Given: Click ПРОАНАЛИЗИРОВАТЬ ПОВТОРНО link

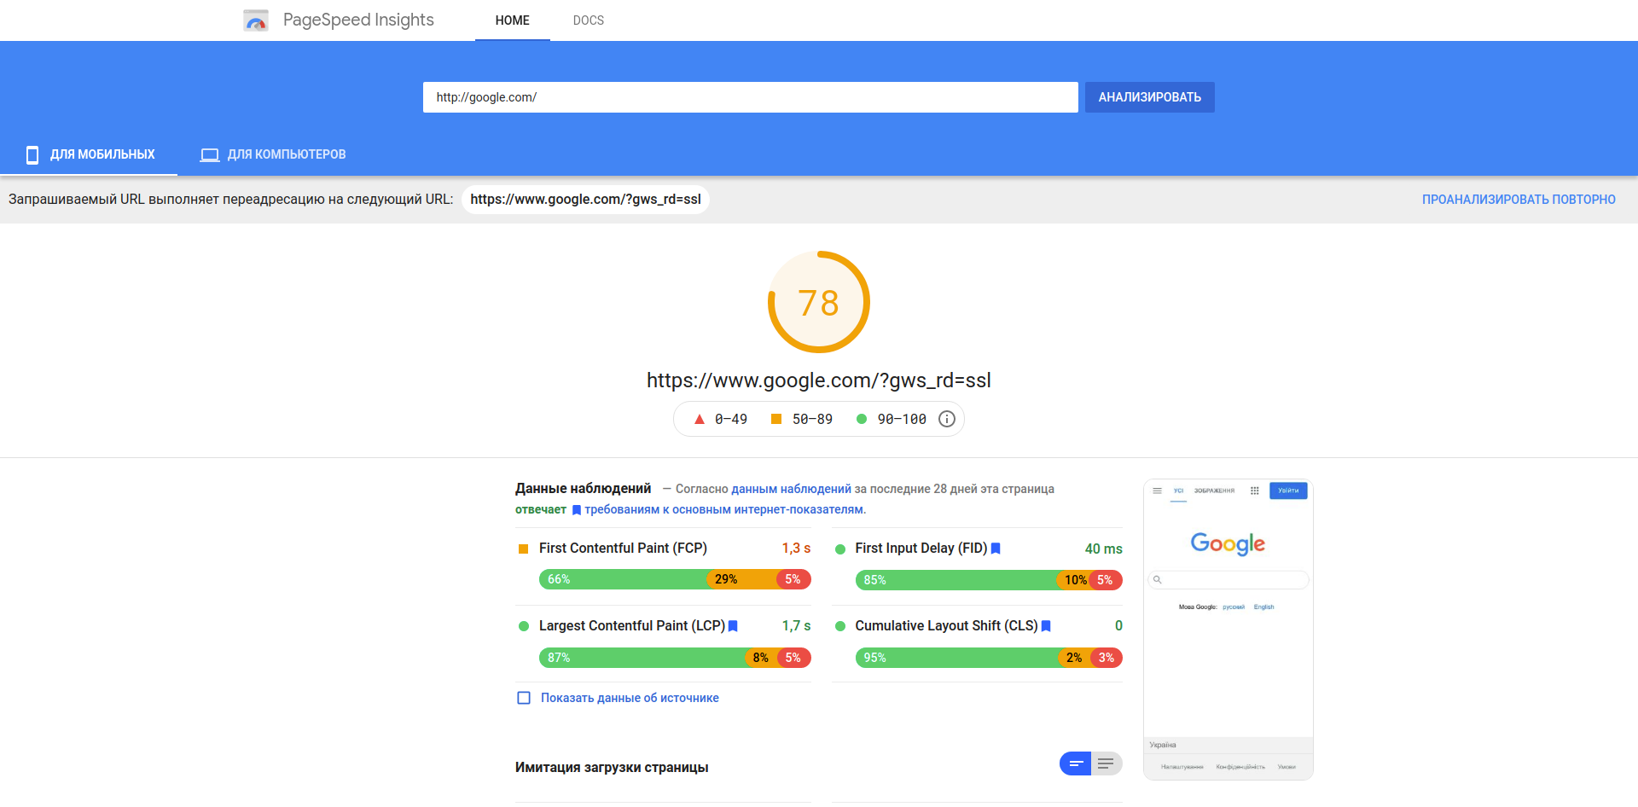Looking at the screenshot, I should (x=1519, y=200).
